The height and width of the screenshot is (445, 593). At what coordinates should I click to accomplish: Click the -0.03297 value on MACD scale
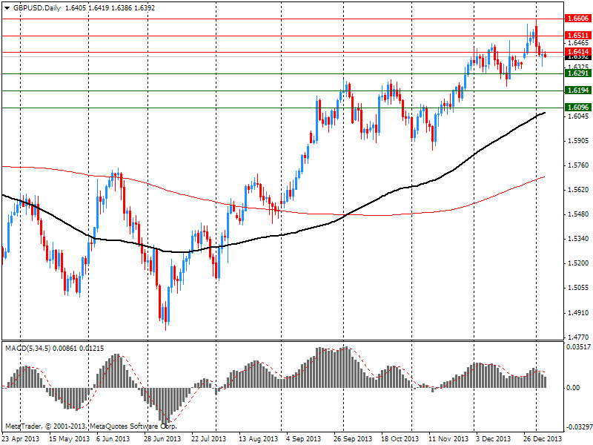click(576, 427)
